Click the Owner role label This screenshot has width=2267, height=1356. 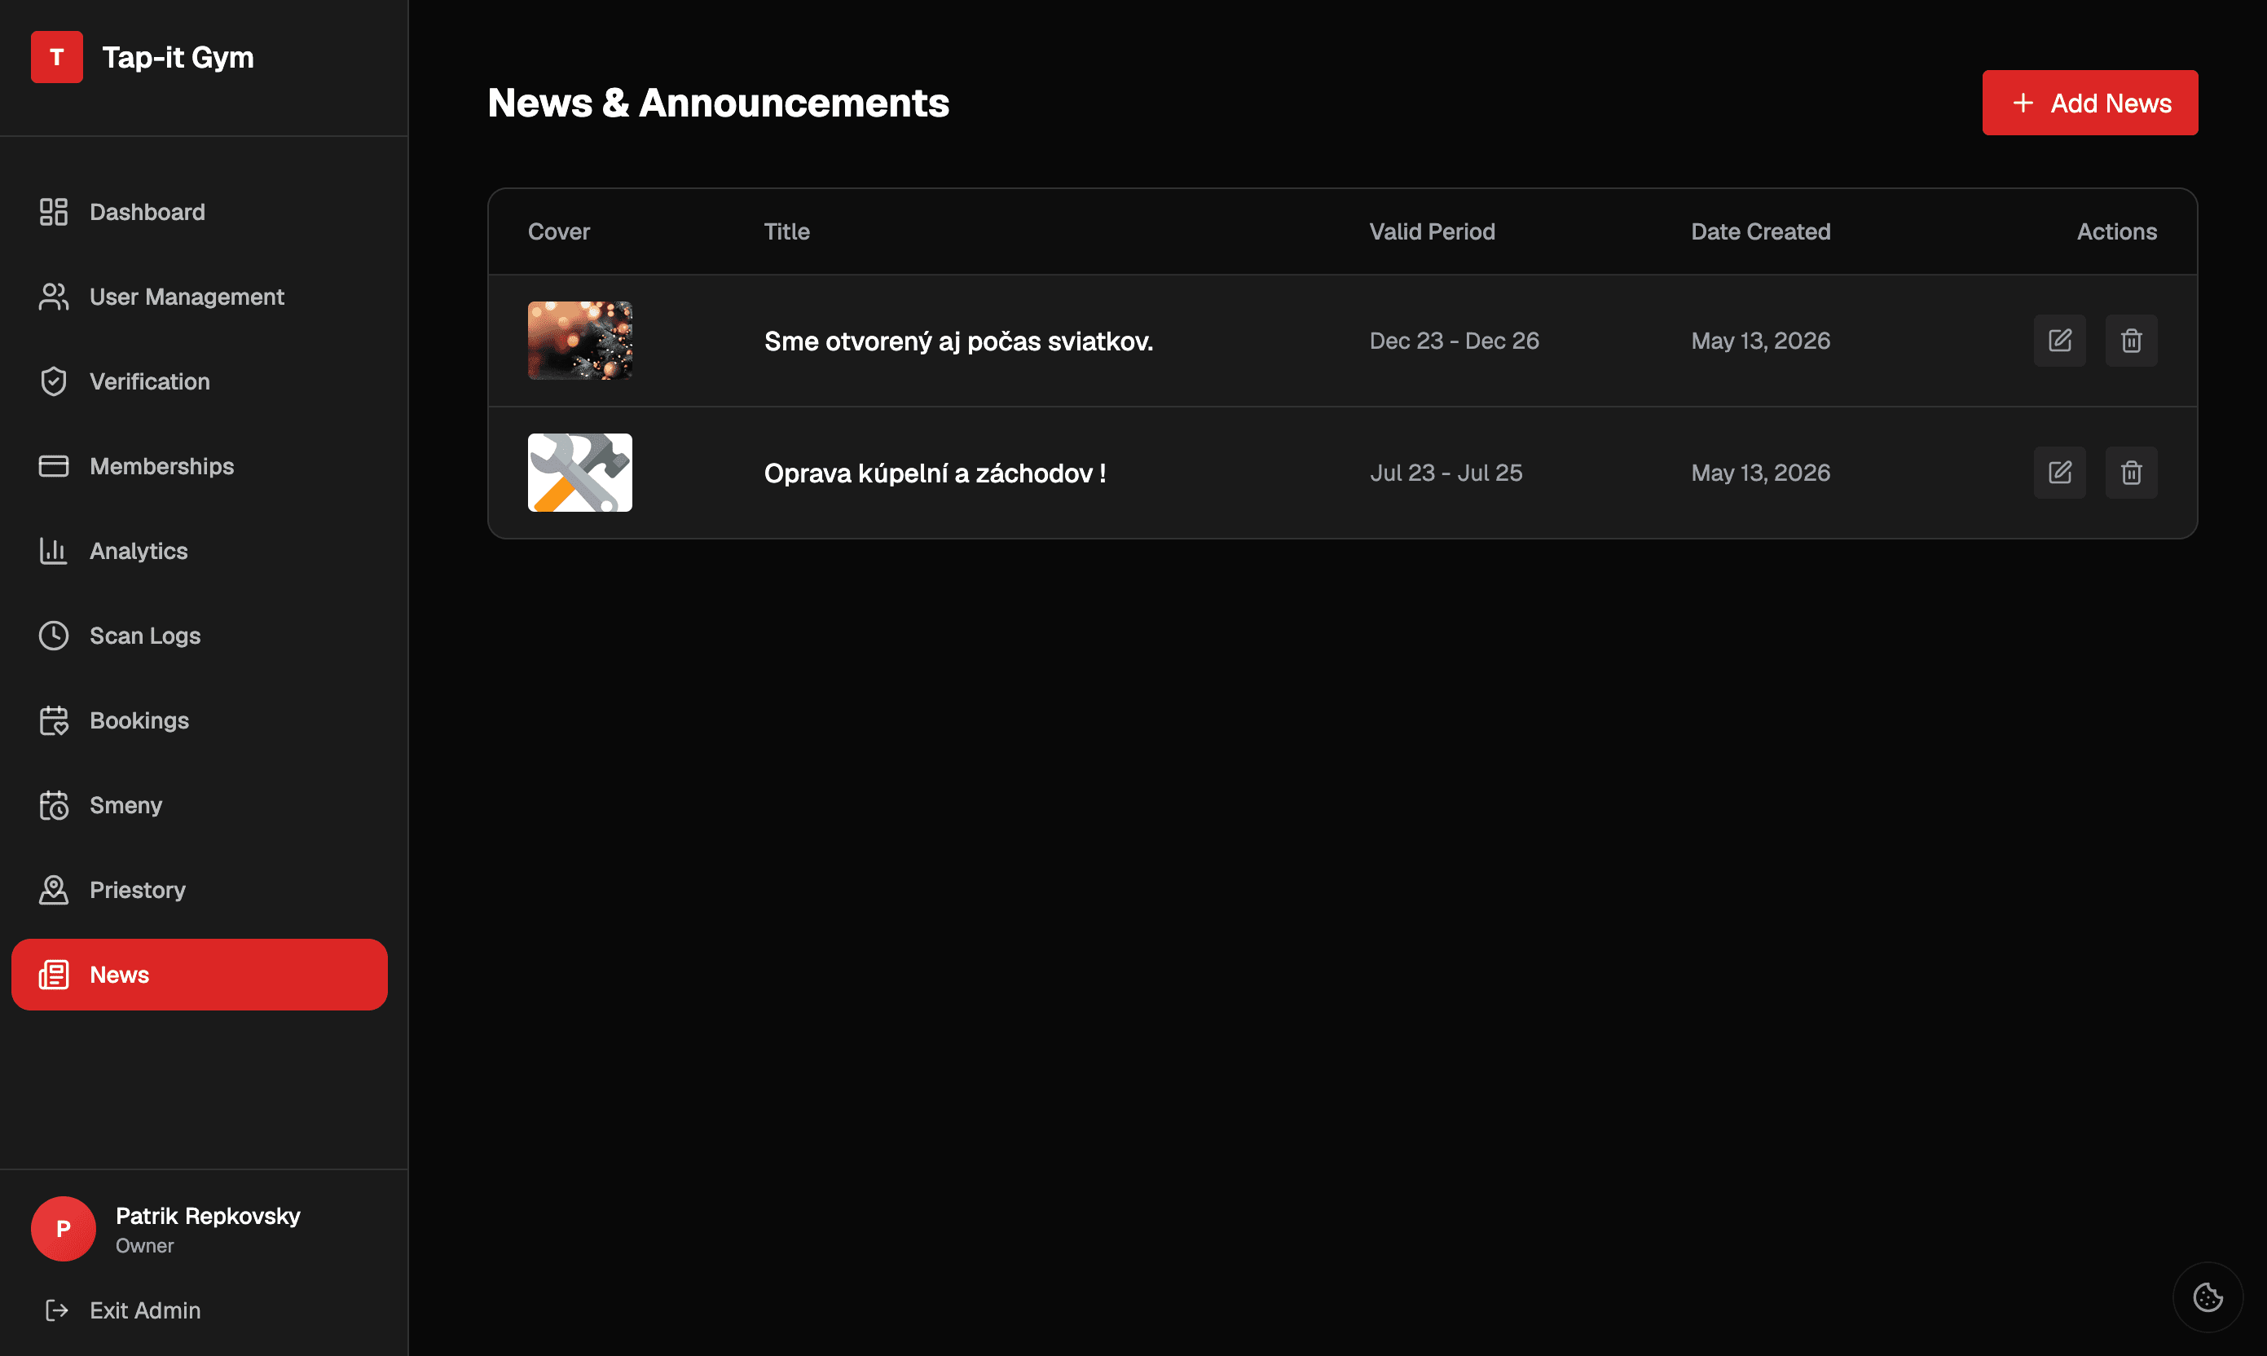click(x=144, y=1245)
